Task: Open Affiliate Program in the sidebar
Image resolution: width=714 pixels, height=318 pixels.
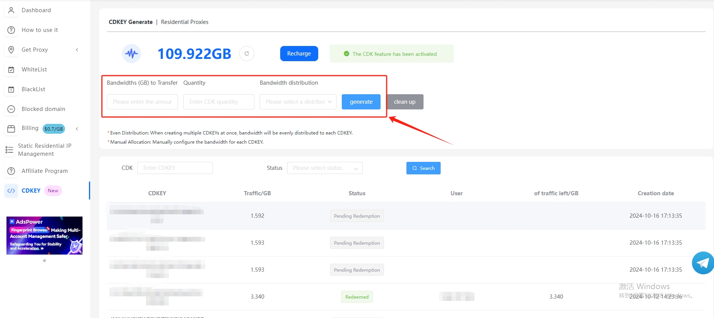Action: 44,171
